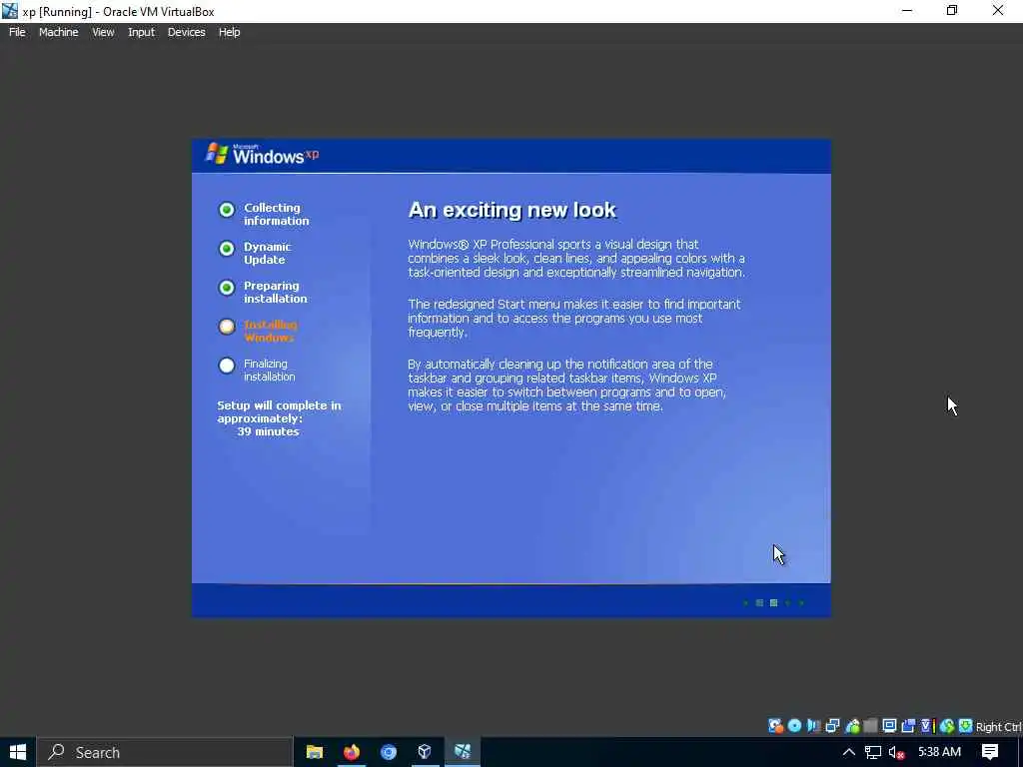This screenshot has height=767, width=1023.
Task: Click the setup progress squares indicator
Action: pyautogui.click(x=774, y=602)
